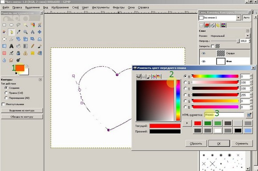Select the V value radio button
The width and height of the screenshot is (258, 171).
pos(185,88)
